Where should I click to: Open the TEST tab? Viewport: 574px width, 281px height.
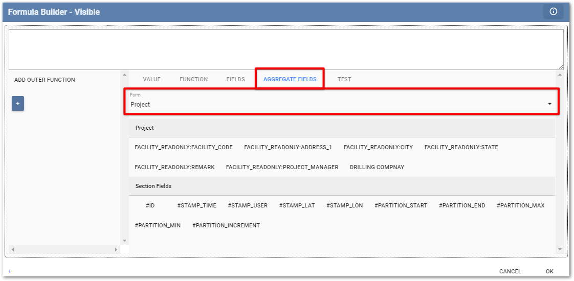[x=344, y=79]
